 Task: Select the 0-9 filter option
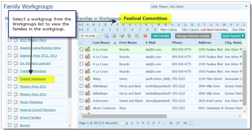[81, 30]
